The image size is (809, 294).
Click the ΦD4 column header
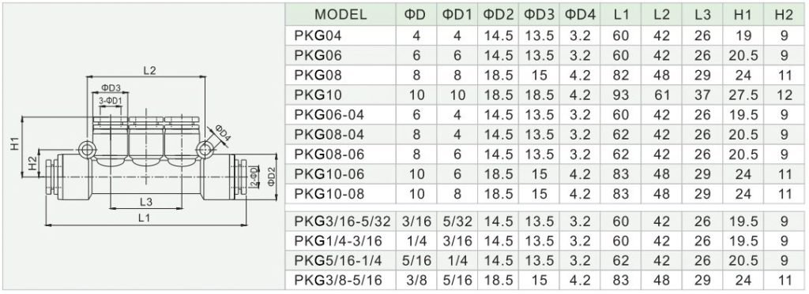point(581,14)
